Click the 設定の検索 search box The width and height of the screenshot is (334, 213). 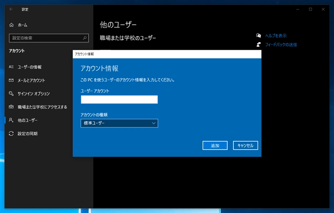(49, 38)
